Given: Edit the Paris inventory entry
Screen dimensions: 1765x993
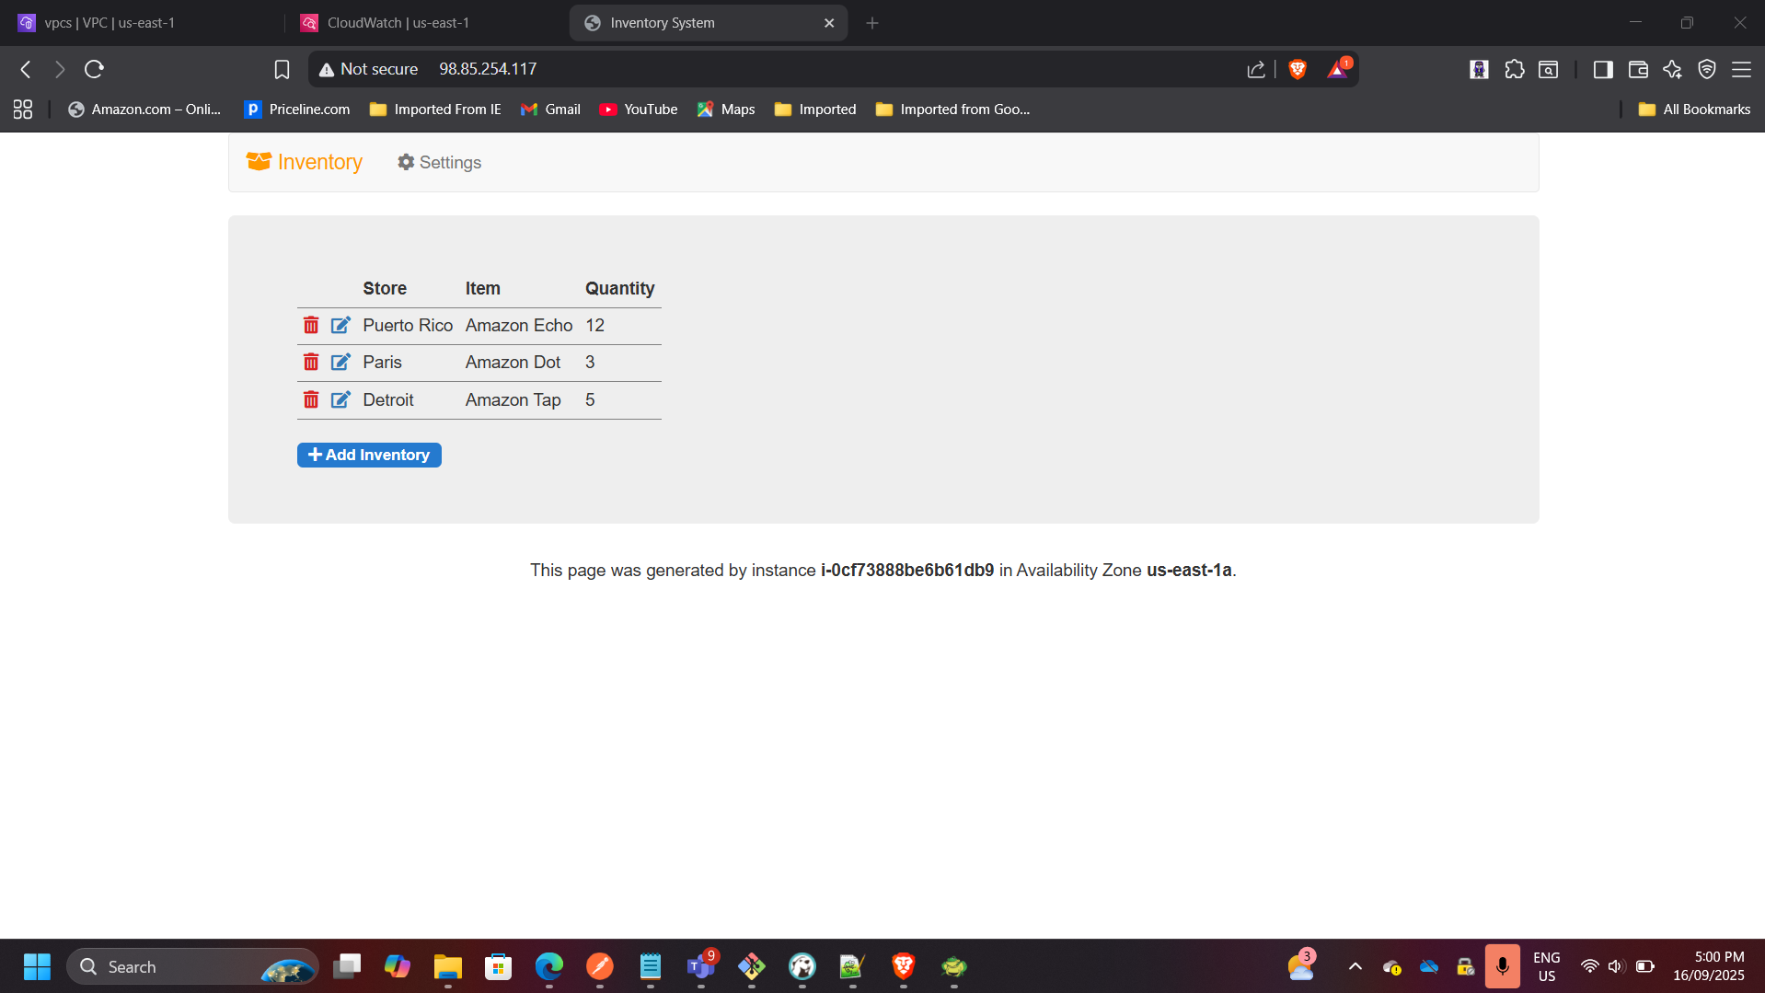Looking at the screenshot, I should pos(340,362).
